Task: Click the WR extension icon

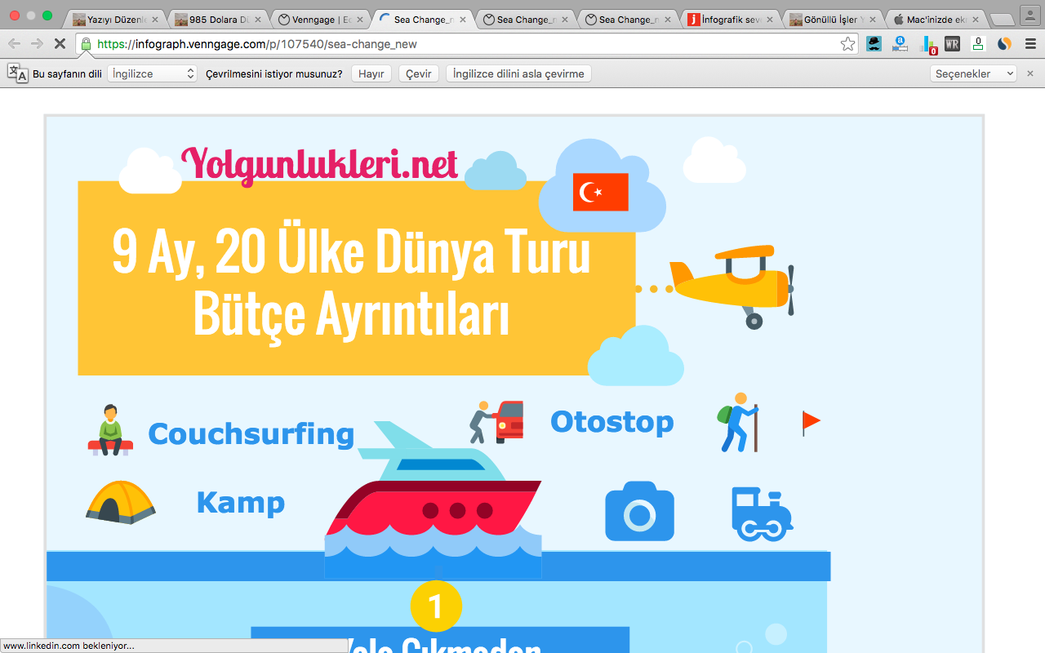Action: click(x=952, y=44)
